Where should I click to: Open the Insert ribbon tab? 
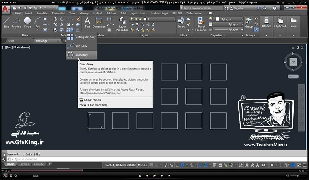[x=29, y=13]
